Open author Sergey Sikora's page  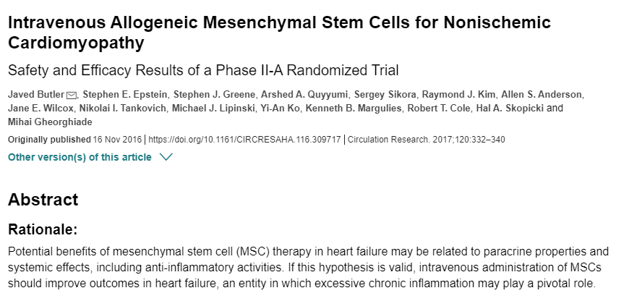(x=385, y=95)
